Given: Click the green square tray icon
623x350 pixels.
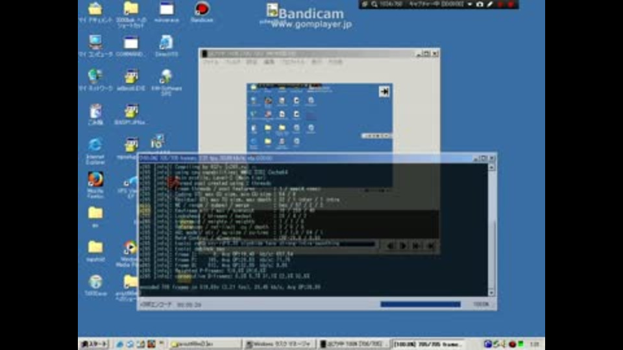Looking at the screenshot, I should pyautogui.click(x=520, y=344).
